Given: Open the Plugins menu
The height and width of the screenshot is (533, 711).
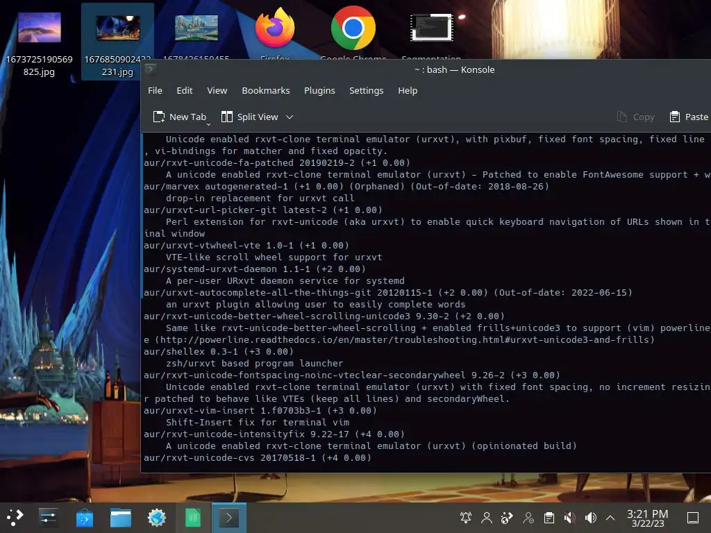Looking at the screenshot, I should pyautogui.click(x=319, y=91).
